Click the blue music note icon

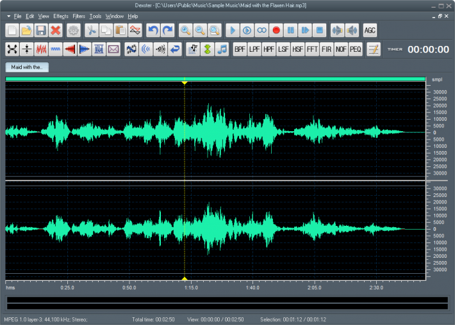222,49
